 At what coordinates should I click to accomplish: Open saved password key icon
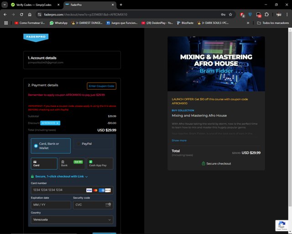click(223, 15)
